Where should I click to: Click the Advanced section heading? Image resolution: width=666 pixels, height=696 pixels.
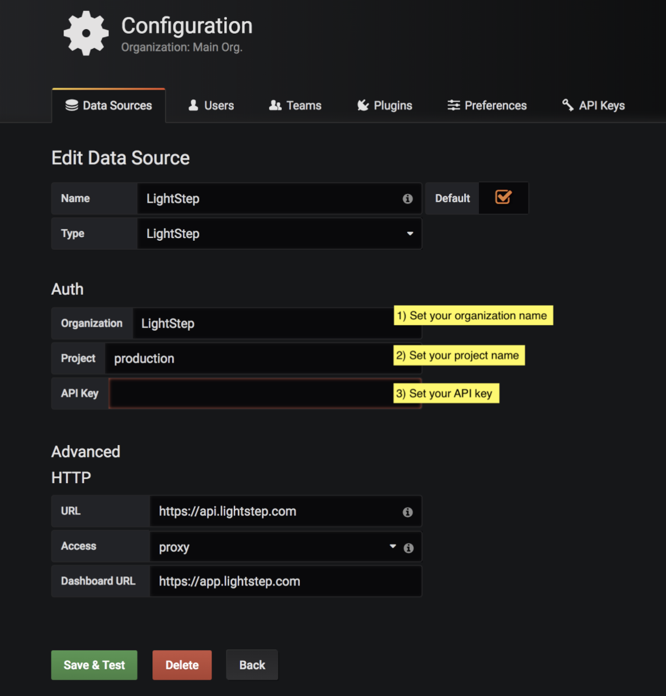point(86,452)
